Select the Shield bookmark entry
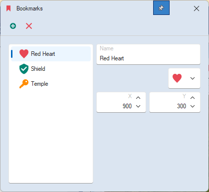The height and width of the screenshot is (192, 209). pos(51,69)
